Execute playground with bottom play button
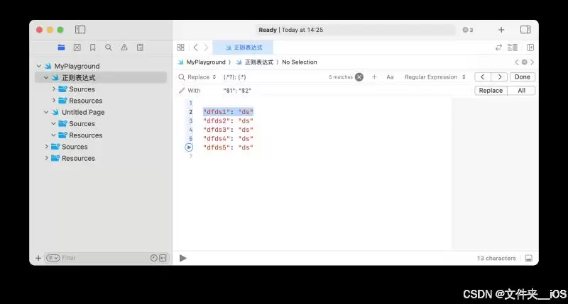The height and width of the screenshot is (304, 568). [x=183, y=258]
